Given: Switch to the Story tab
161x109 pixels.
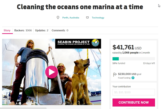Looking at the screenshot, I should click(x=7, y=30).
